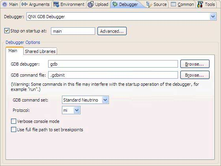Open the Tools tab
The image size is (221, 166).
[210, 4]
